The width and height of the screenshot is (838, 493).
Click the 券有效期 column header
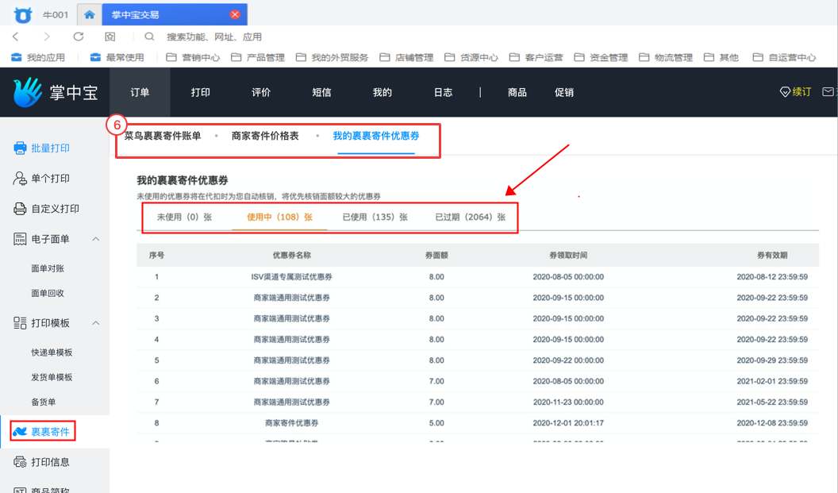pos(772,256)
